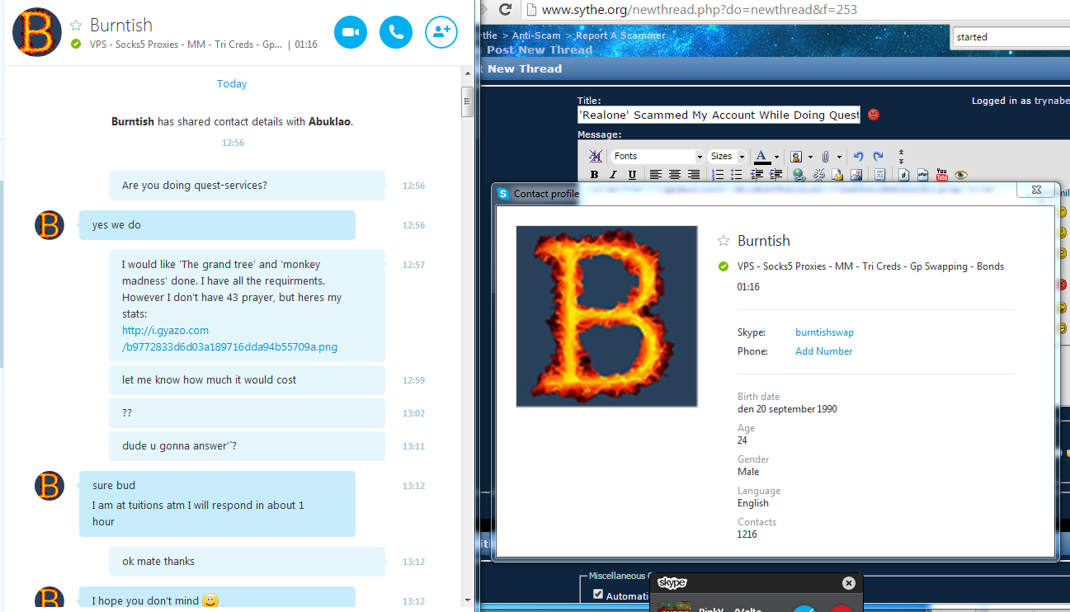Wrap selection in QUOTE tags
This screenshot has width=1070, height=612.
(879, 175)
